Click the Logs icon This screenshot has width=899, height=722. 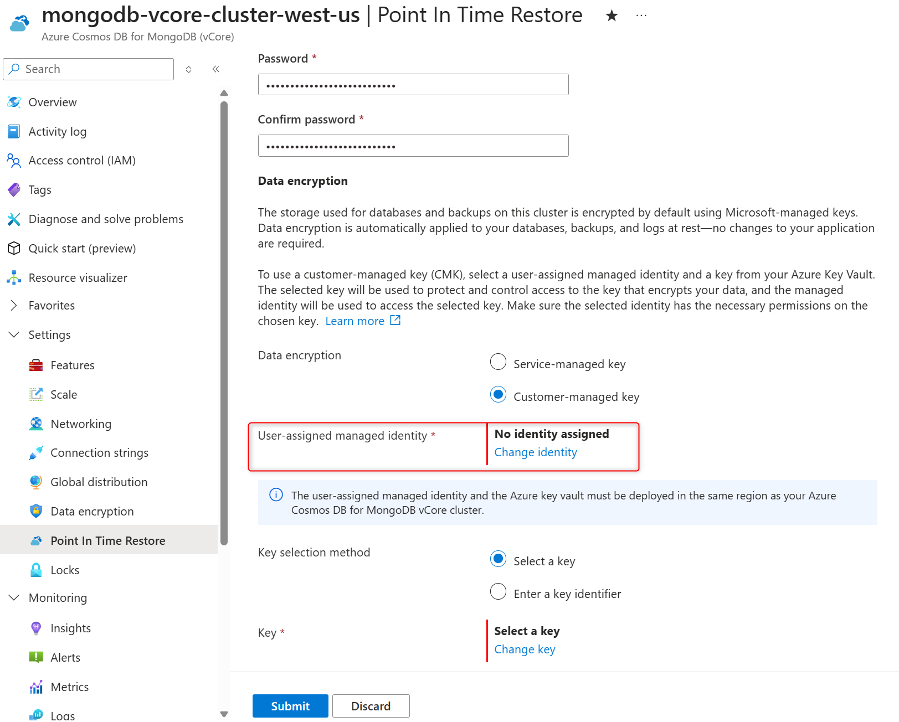tap(36, 715)
